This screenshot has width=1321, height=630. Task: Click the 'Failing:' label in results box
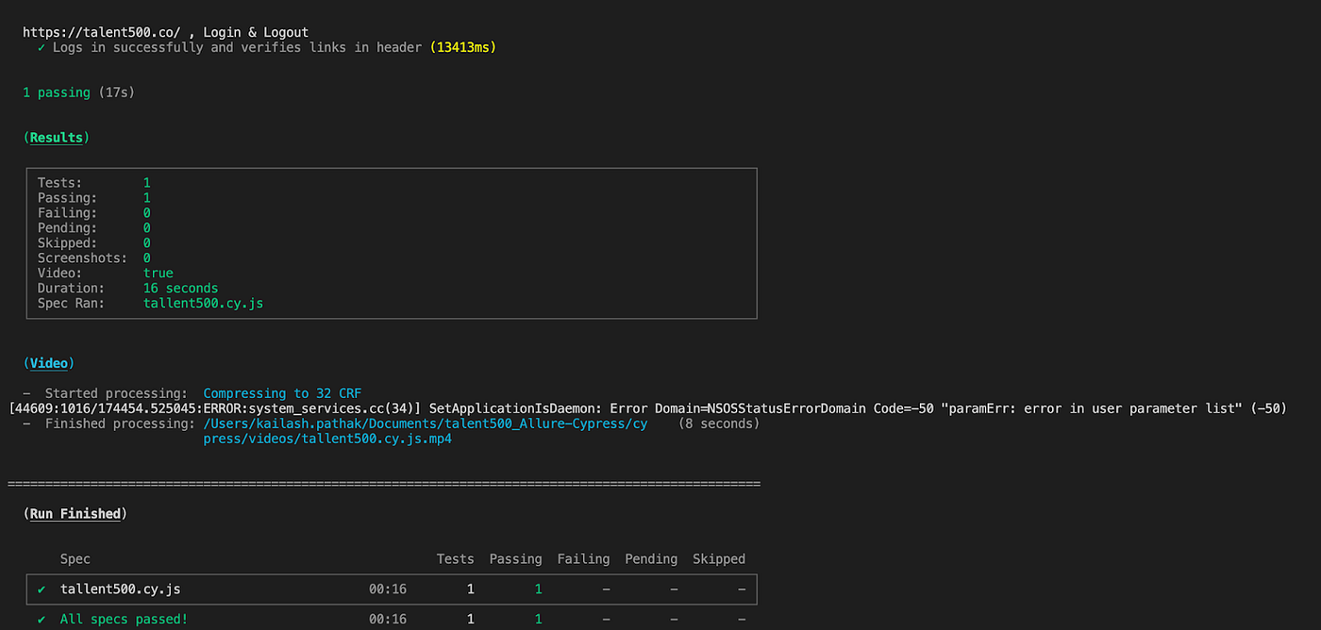tap(67, 213)
